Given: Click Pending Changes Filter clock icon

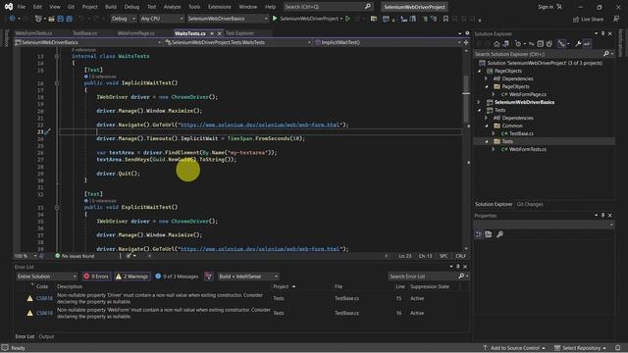Looking at the screenshot, I should (518, 44).
